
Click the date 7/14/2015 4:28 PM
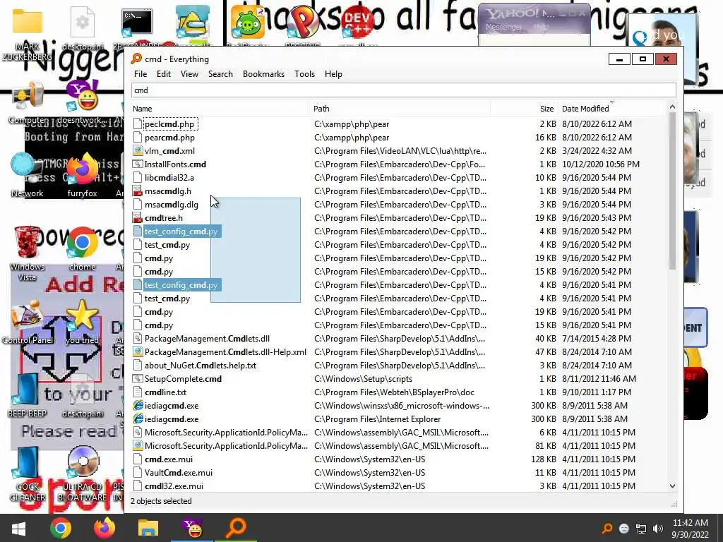click(x=596, y=338)
